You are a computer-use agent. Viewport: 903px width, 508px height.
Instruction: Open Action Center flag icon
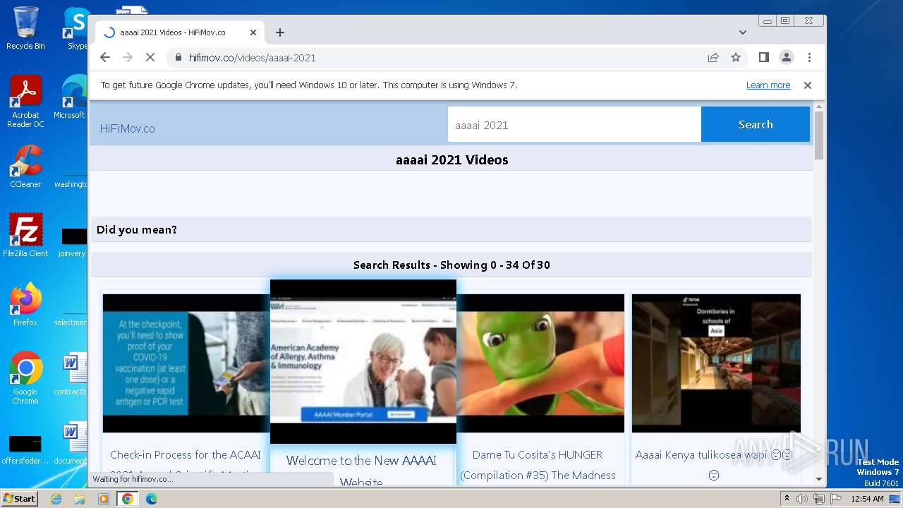point(835,499)
